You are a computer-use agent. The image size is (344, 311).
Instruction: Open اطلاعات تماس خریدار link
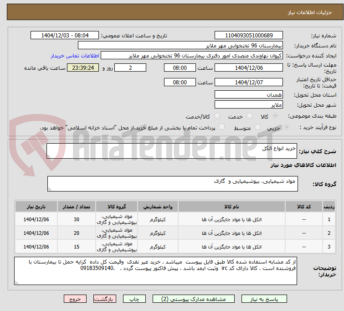pos(75,56)
